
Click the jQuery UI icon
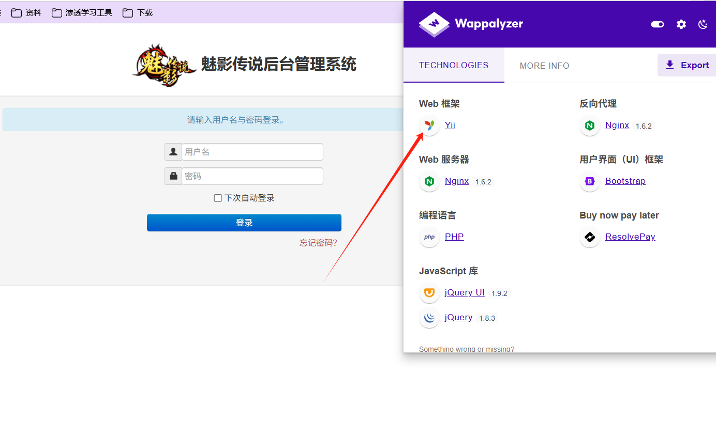point(429,293)
